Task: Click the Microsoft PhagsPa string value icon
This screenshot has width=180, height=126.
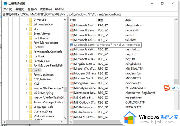Action: (72, 25)
